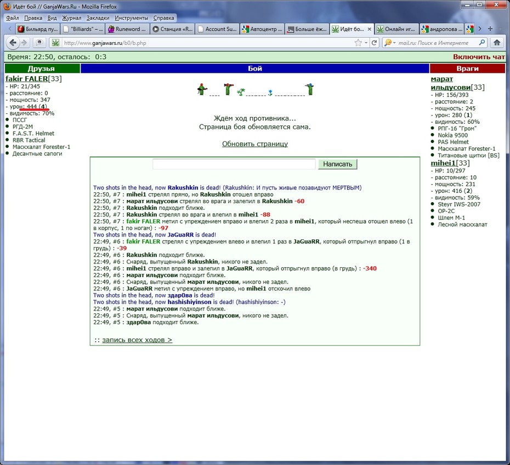The width and height of the screenshot is (510, 465).
Task: Switch to the 'Автоцентр ...' tab
Action: pos(262,29)
